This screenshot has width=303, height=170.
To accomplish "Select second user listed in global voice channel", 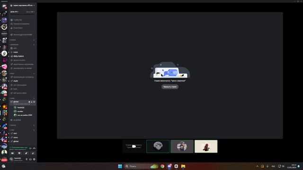I will [24, 111].
